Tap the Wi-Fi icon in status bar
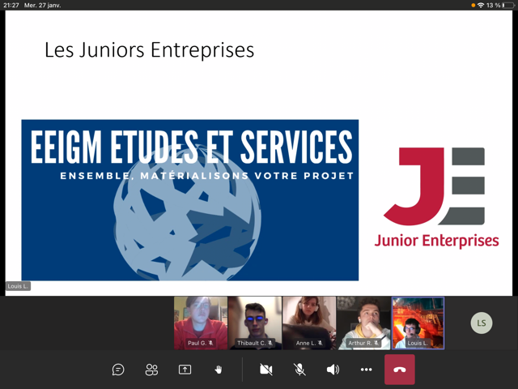Image resolution: width=518 pixels, height=389 pixels. [x=481, y=5]
